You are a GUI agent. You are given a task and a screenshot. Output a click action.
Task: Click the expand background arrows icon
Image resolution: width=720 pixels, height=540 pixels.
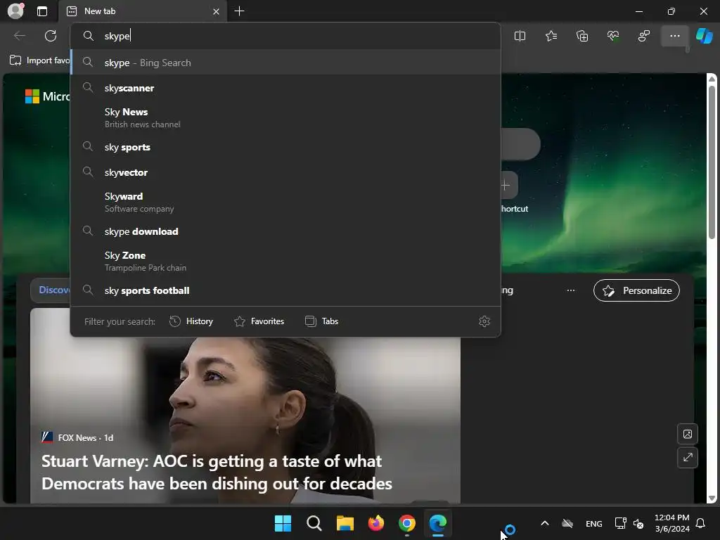point(688,457)
